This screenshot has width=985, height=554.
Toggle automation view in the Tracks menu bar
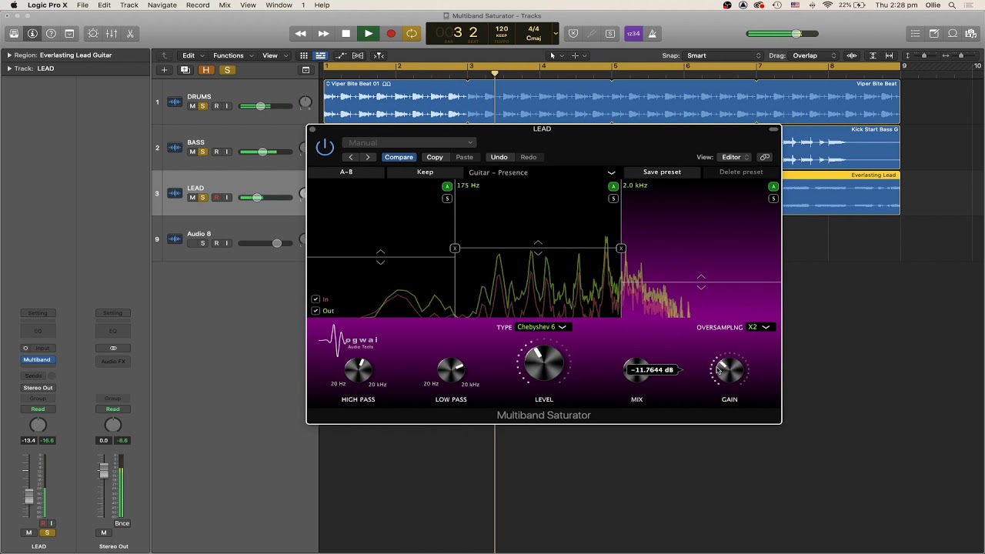tap(339, 55)
